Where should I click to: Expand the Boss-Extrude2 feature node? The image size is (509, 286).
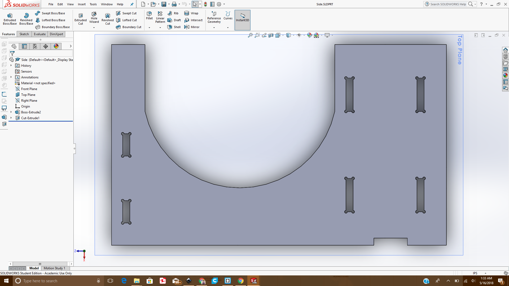coord(11,112)
